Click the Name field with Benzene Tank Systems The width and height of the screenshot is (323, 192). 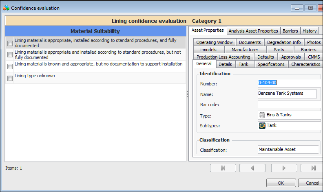click(287, 94)
